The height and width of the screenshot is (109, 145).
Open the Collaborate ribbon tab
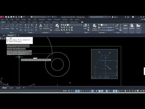[x=55, y=22]
